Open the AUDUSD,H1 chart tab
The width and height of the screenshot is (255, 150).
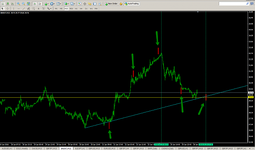coord(7,148)
